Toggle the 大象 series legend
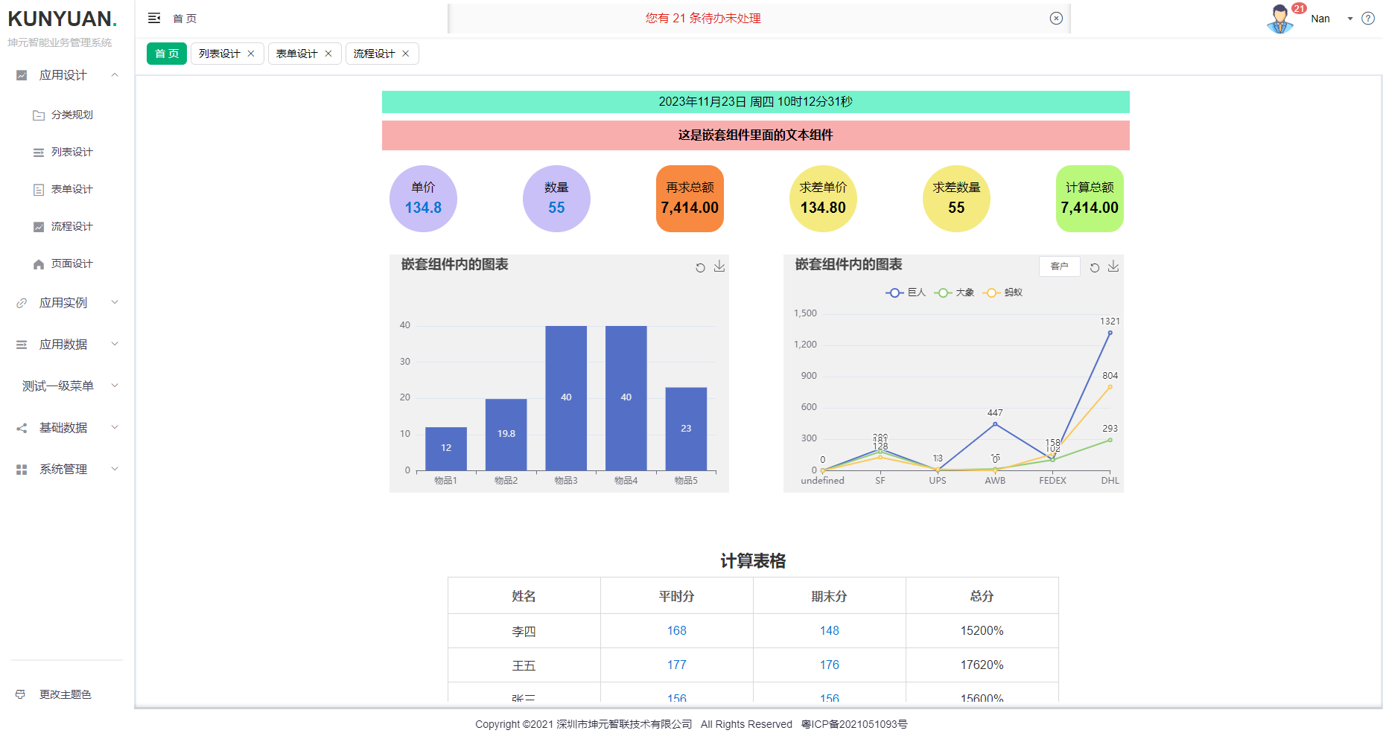The height and width of the screenshot is (739, 1383). click(x=954, y=292)
